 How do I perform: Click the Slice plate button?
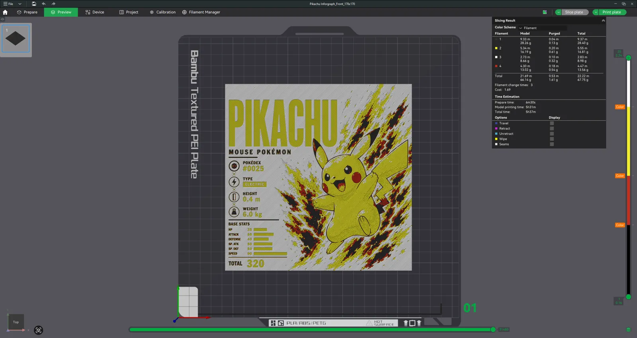(574, 12)
